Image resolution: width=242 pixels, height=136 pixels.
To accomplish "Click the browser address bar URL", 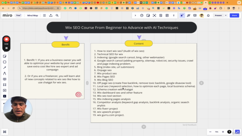I will point(39,8).
